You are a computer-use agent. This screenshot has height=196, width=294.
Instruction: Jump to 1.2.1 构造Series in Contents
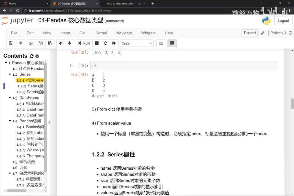pos(30,80)
